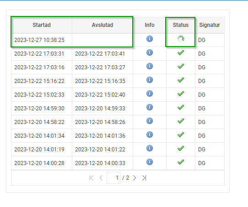Show info for the 17:03:16 entry

click(150, 66)
